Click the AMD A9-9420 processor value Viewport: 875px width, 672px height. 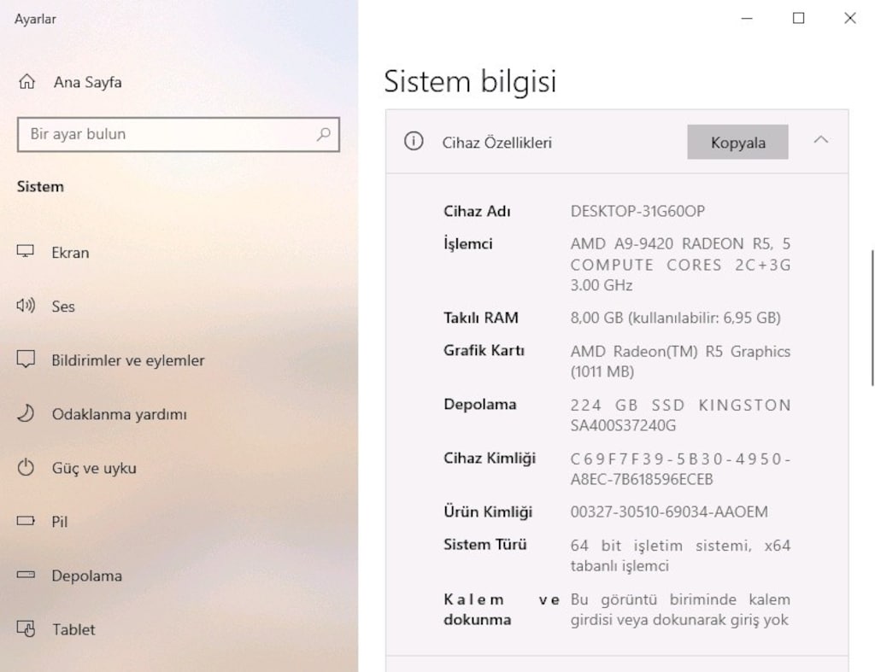pyautogui.click(x=680, y=265)
